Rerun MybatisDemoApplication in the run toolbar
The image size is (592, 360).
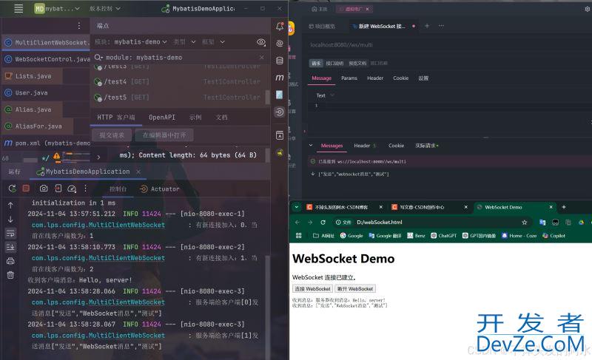(x=12, y=189)
